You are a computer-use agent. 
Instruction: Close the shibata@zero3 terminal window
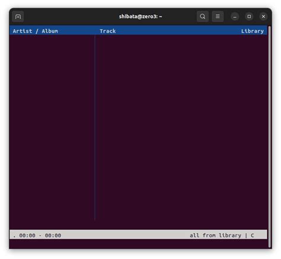(x=263, y=17)
